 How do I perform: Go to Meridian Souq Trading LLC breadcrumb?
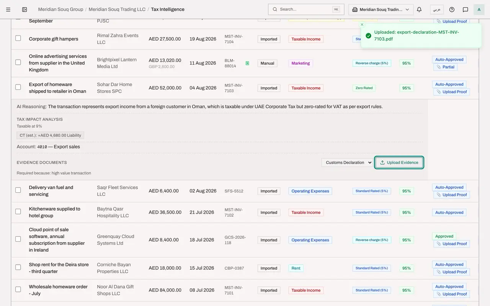tap(117, 10)
